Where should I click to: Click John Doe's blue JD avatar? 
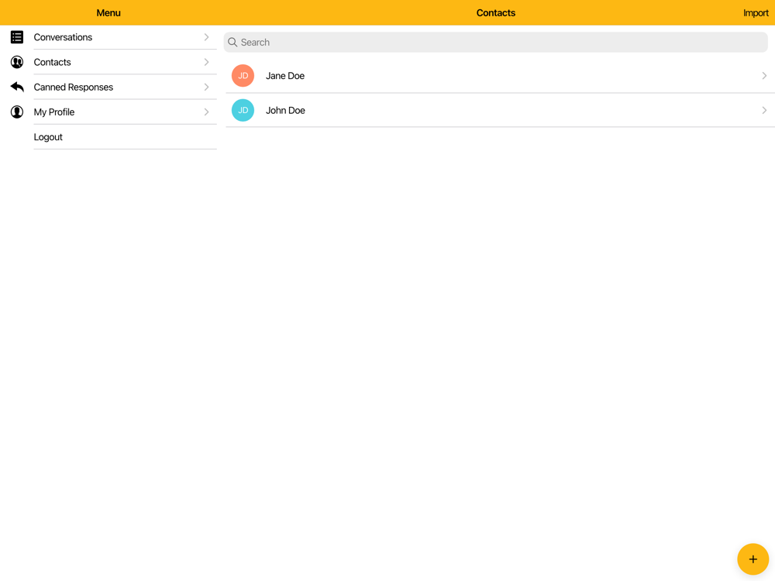coord(243,110)
